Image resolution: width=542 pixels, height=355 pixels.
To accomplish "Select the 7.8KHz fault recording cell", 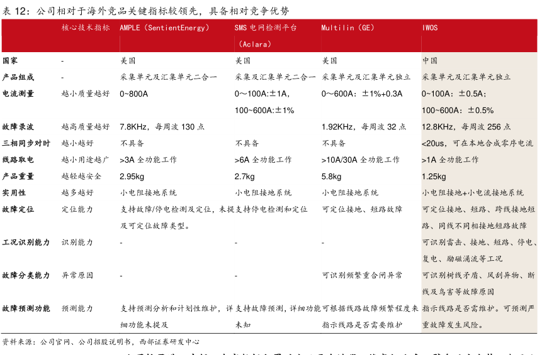I will pos(162,127).
